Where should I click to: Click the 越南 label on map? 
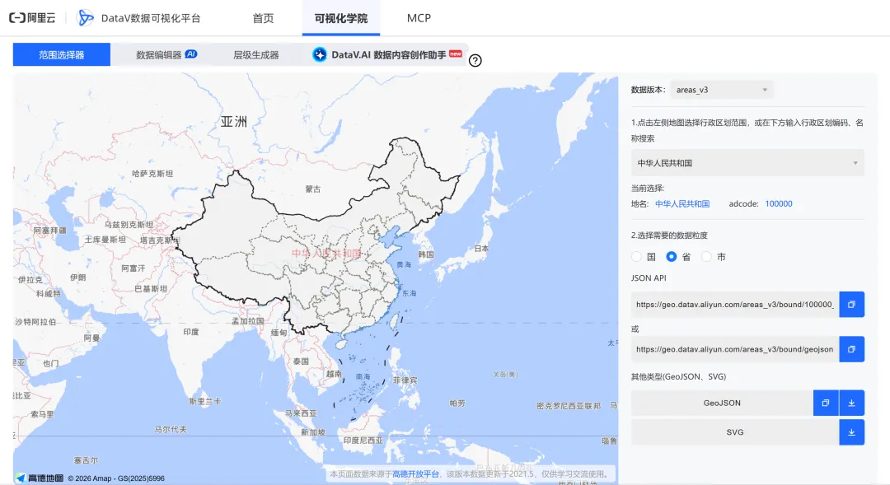(x=334, y=374)
